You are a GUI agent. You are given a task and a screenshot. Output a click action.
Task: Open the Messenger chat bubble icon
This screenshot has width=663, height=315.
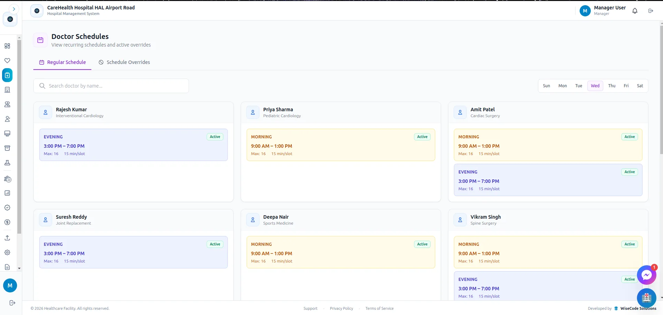click(x=646, y=275)
